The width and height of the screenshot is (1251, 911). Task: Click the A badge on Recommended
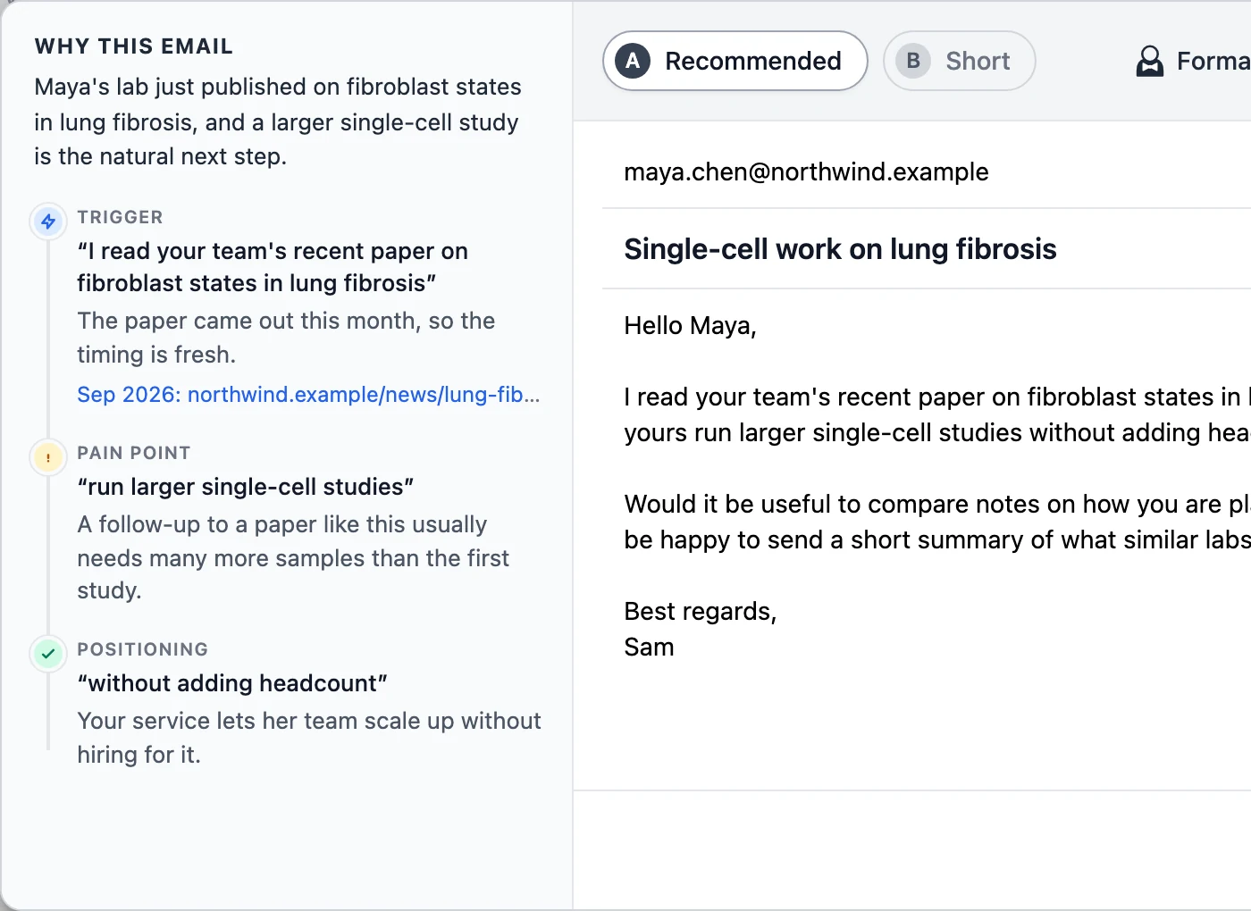633,61
